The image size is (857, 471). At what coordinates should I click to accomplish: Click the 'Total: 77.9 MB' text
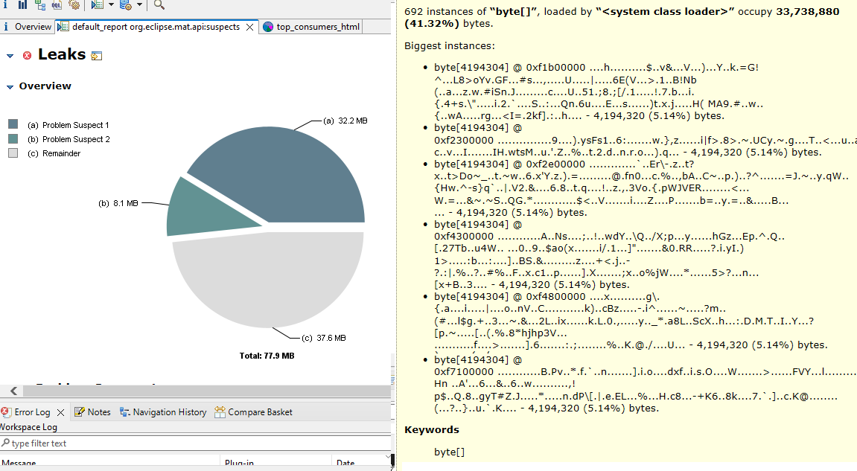point(267,356)
